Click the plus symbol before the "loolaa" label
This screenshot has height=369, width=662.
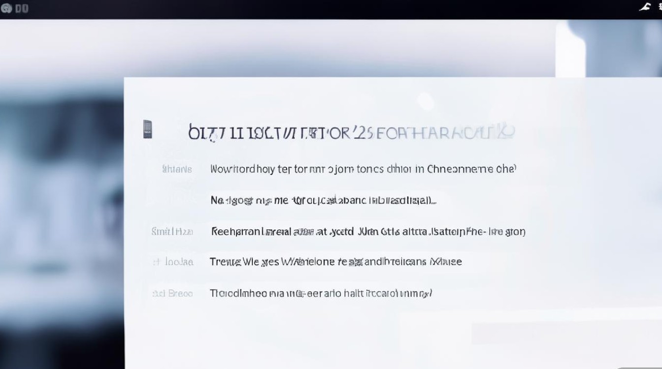coord(155,262)
